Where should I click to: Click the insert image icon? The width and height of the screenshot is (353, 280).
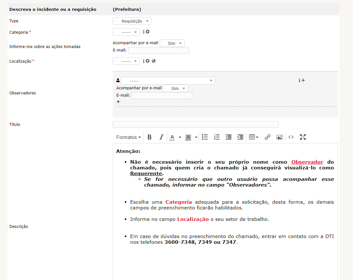click(279, 137)
